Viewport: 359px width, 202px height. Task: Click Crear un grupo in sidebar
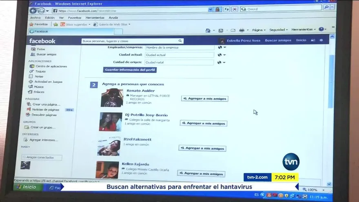click(x=40, y=127)
